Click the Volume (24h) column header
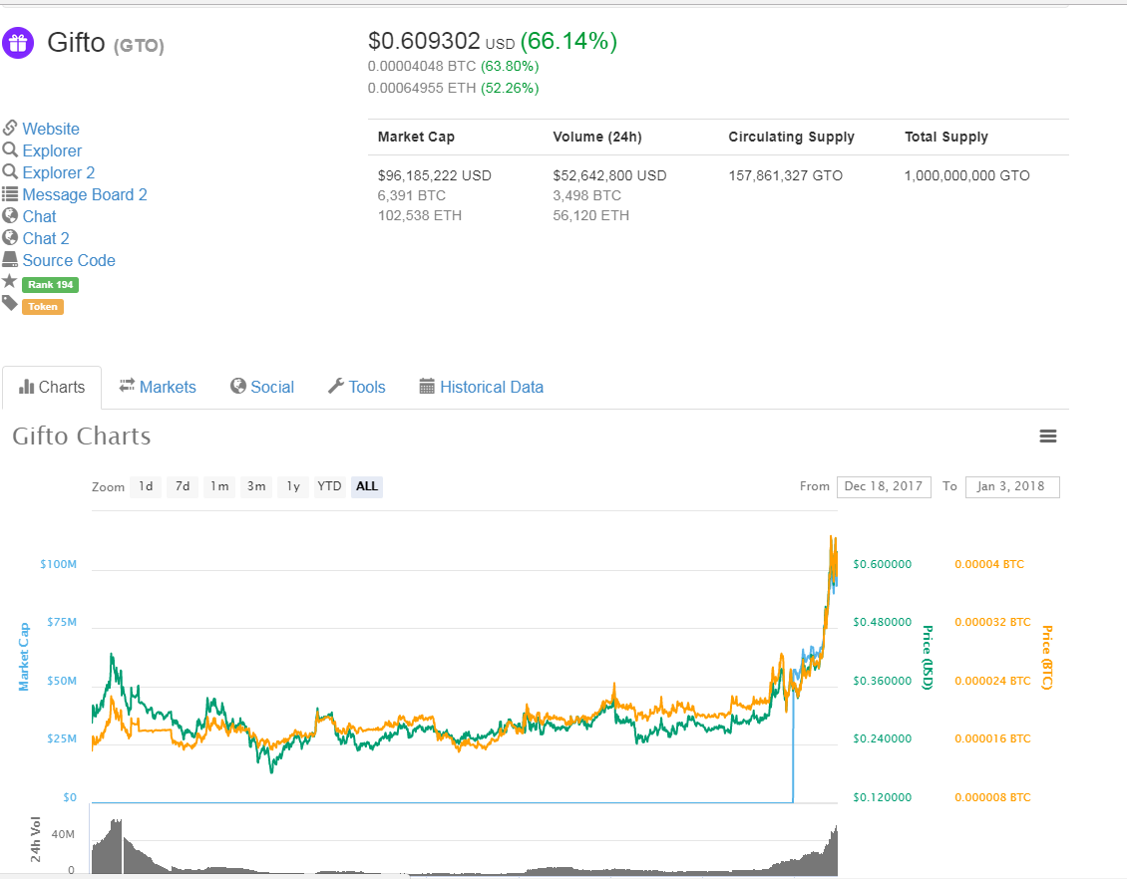 coord(597,137)
